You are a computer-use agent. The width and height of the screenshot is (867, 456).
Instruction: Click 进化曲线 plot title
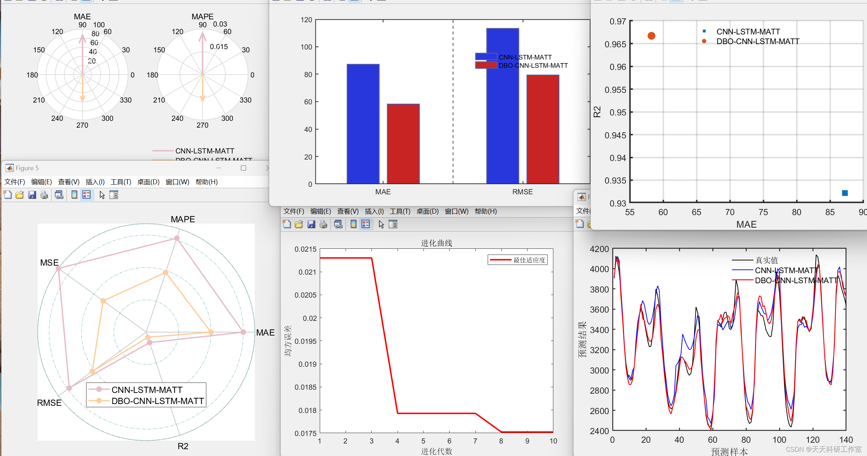(x=436, y=243)
